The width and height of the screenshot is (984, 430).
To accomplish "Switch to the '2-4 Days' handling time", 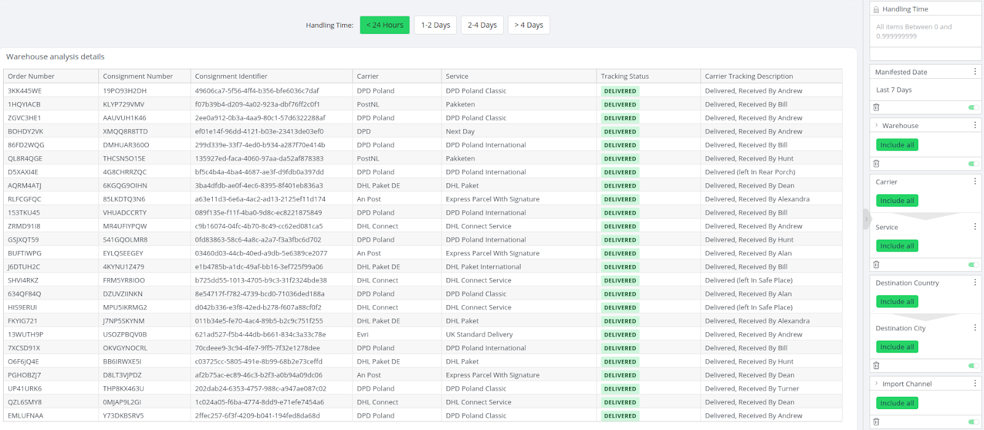I will (x=482, y=25).
